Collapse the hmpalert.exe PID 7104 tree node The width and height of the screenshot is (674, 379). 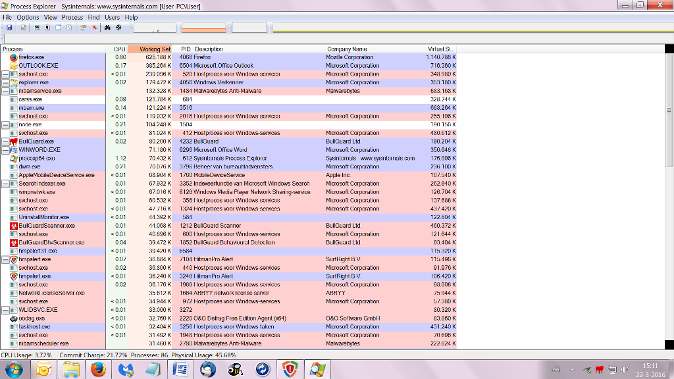tap(5, 259)
